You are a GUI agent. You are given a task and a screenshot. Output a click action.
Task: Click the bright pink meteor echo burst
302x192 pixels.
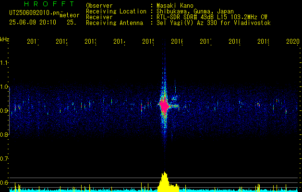point(164,105)
